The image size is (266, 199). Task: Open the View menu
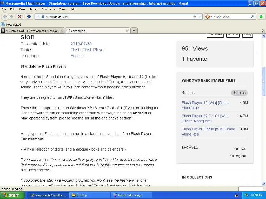[22, 9]
